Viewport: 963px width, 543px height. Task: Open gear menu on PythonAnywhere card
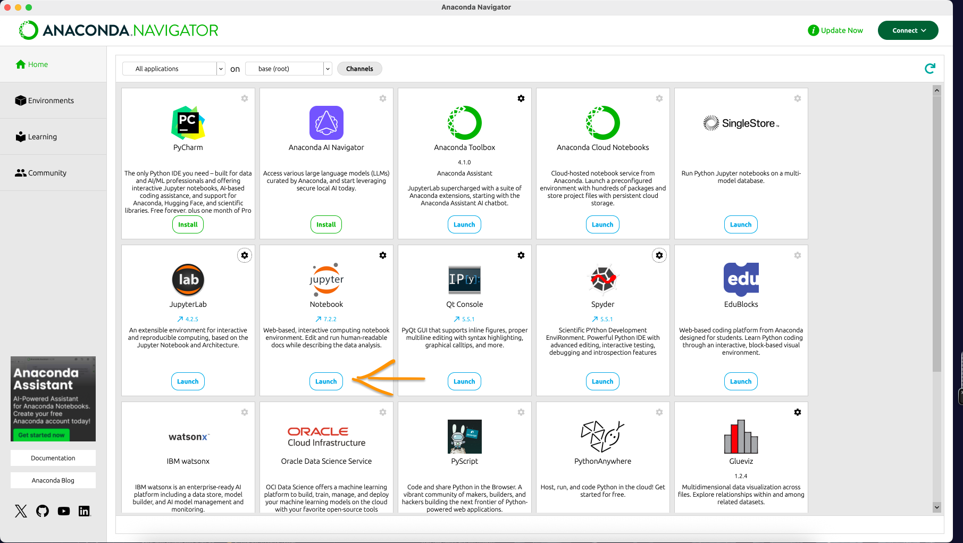[x=659, y=412]
